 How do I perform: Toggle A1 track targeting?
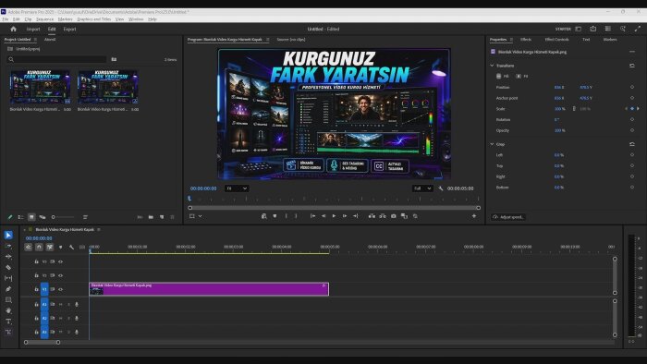(44, 304)
